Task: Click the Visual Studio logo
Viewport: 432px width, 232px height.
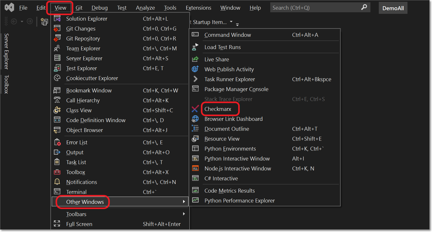Action: [9, 8]
